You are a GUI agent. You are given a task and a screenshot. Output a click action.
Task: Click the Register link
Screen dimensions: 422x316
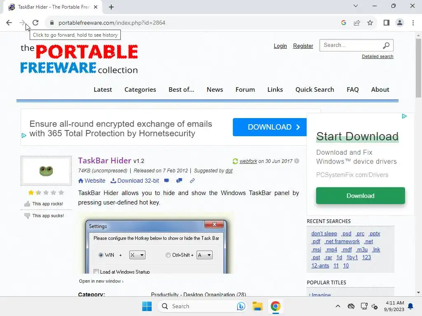click(x=303, y=46)
